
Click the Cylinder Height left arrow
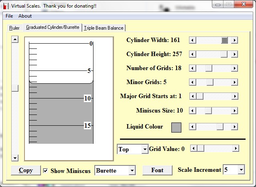pyautogui.click(x=193, y=54)
